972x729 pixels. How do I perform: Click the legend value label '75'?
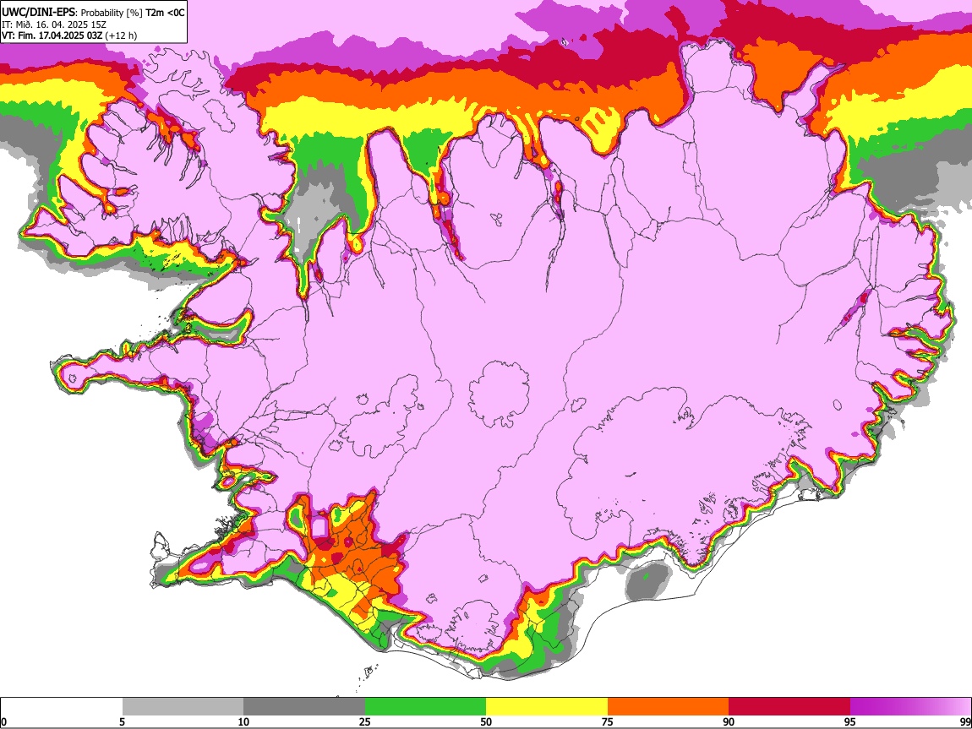click(608, 721)
